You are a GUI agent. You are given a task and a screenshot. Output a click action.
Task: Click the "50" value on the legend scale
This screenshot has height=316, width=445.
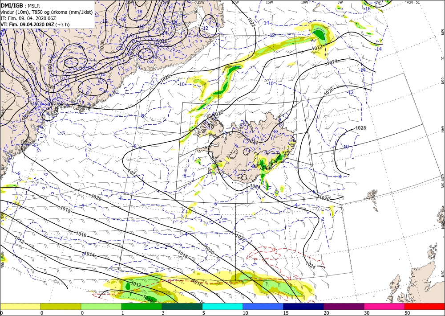pos(407,313)
